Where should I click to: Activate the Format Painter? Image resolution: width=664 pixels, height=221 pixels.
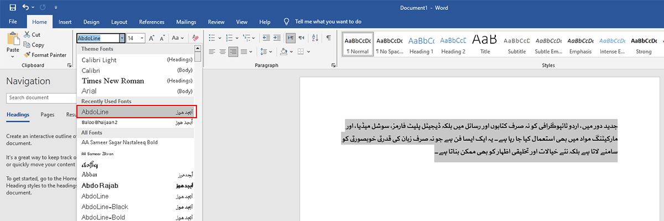45,55
